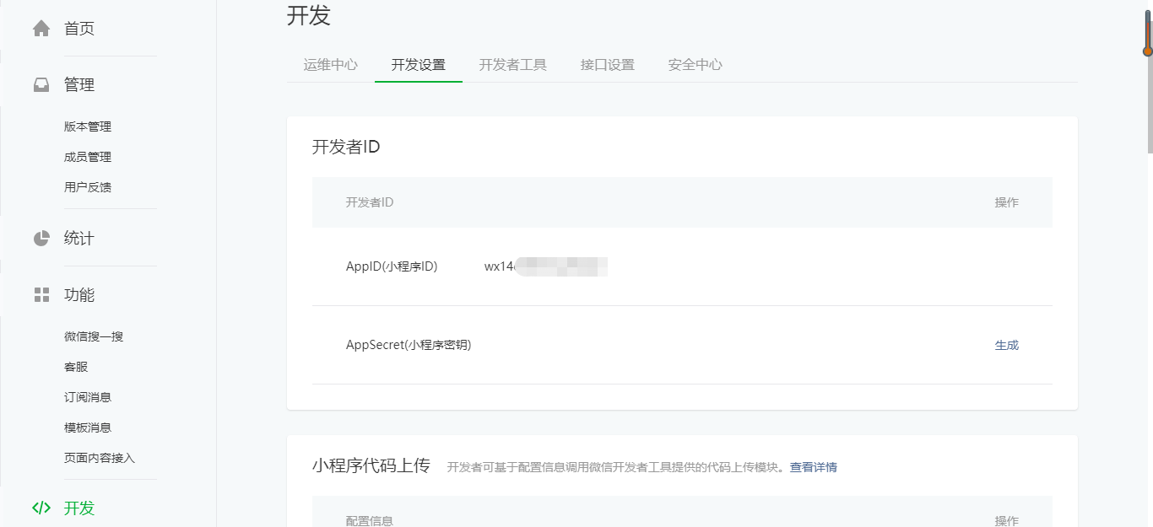The width and height of the screenshot is (1153, 527).
Task: Click the pie chart icon for 统计
Action: [x=41, y=239]
